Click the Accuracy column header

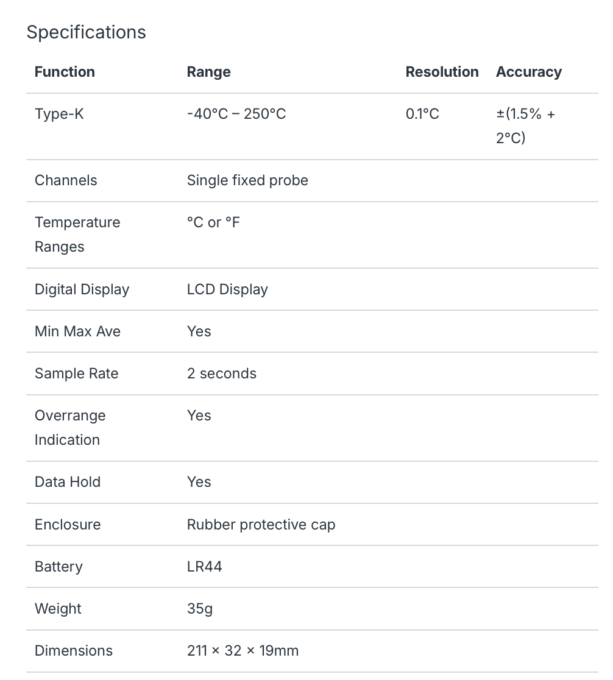pyautogui.click(x=529, y=72)
